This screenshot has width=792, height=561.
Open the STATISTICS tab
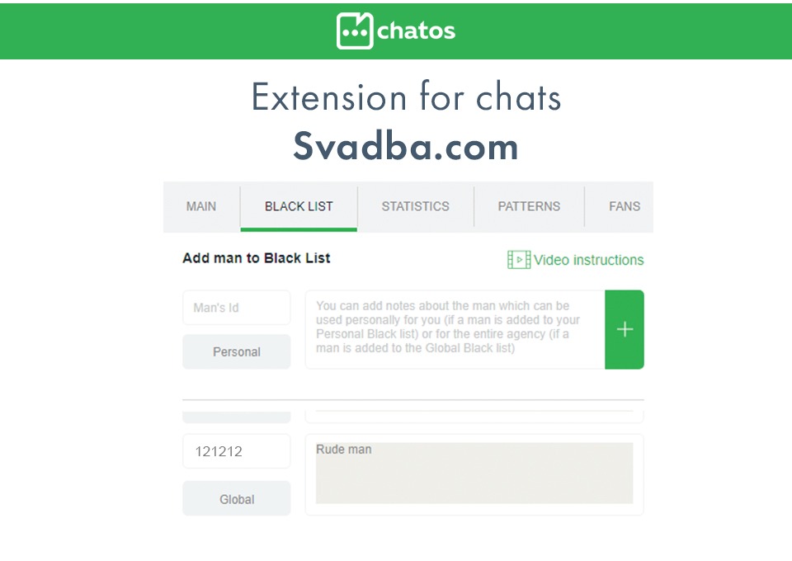coord(415,206)
